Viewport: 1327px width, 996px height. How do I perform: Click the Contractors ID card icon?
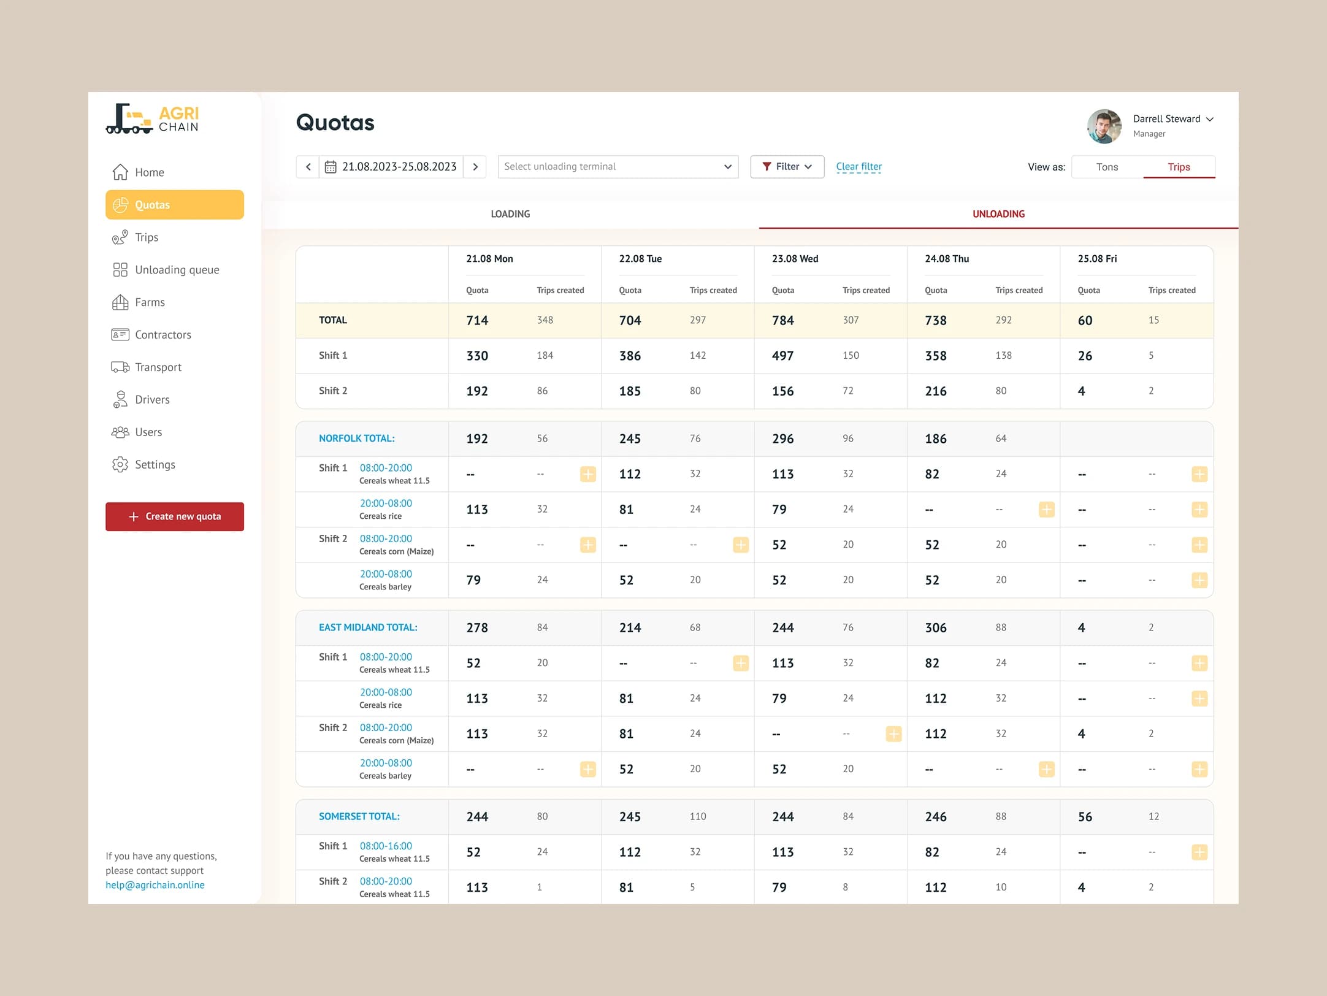click(120, 335)
